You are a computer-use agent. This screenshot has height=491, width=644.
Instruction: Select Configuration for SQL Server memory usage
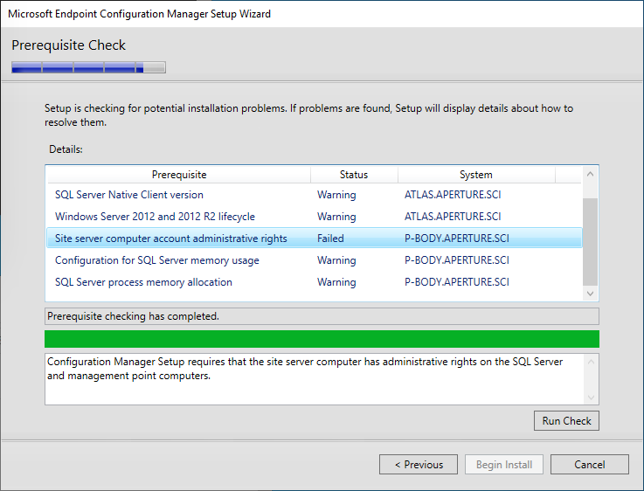click(315, 260)
